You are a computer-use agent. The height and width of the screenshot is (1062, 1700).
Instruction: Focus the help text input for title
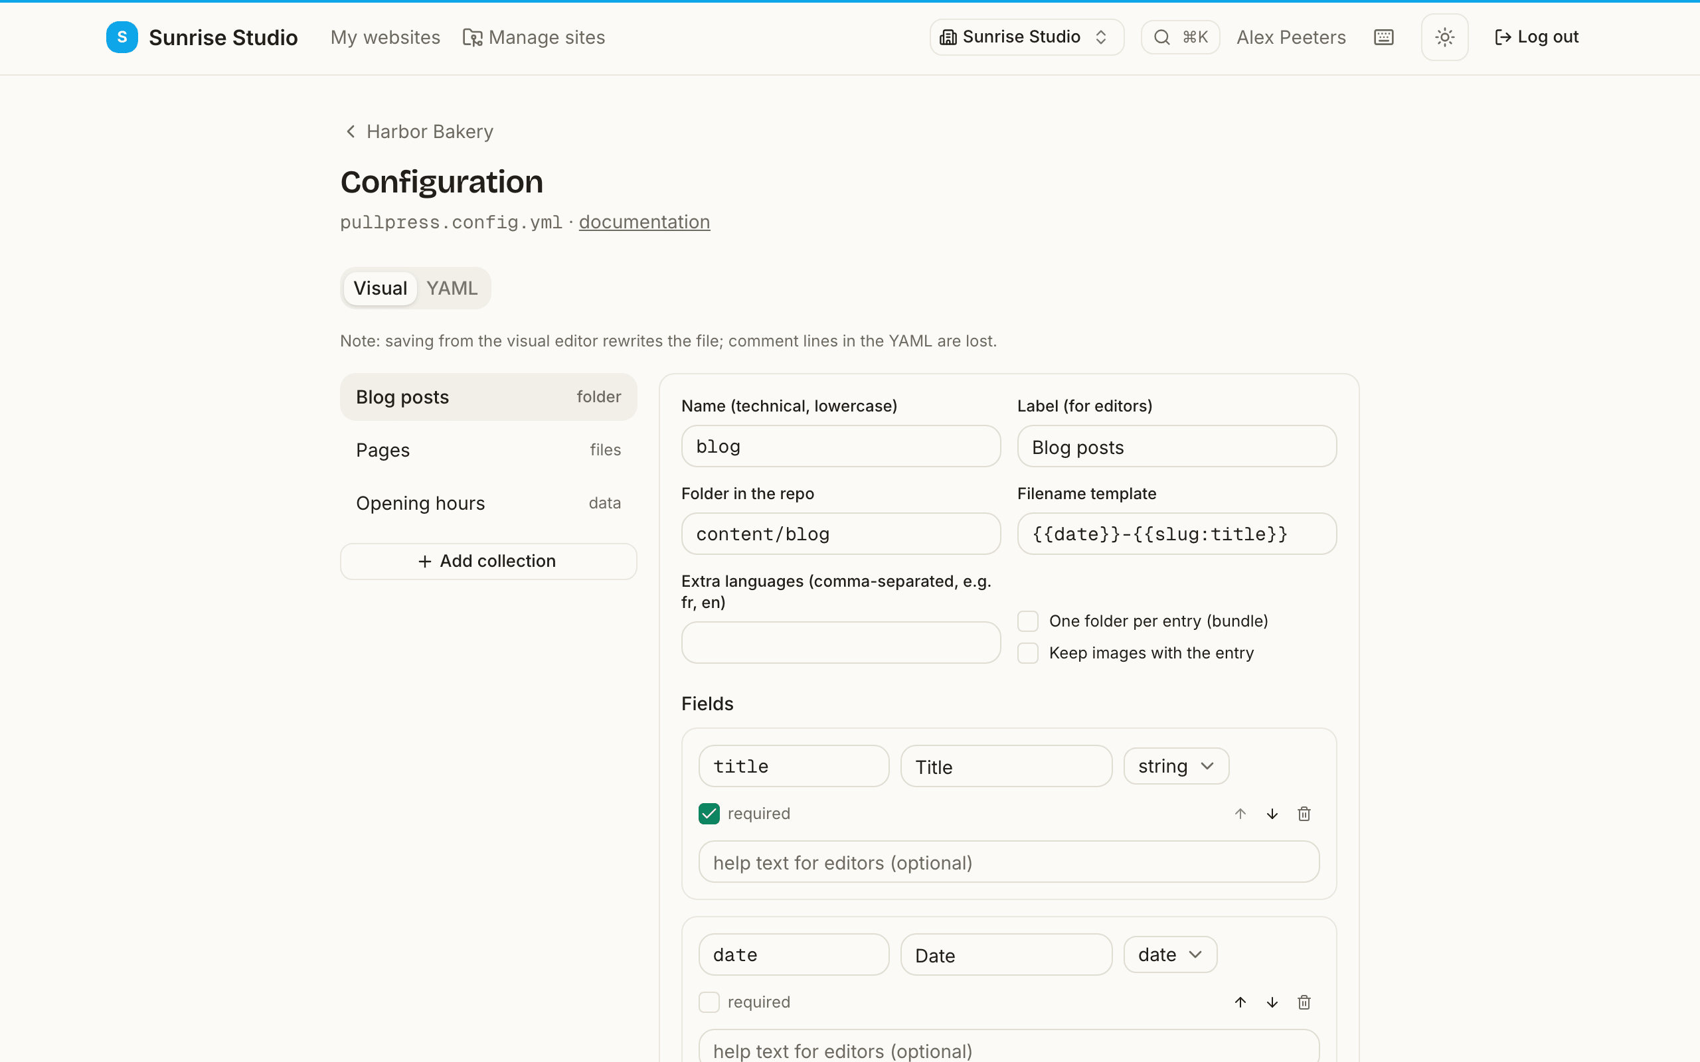[x=1009, y=862]
